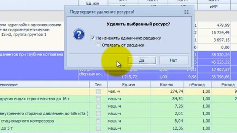Select quantity cell 84,51
The height and width of the screenshot is (133, 237).
(x=167, y=99)
